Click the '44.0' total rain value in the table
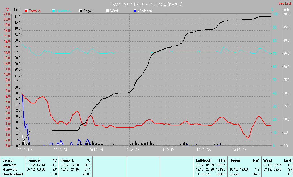This screenshot has width=293, height=177. point(256,174)
